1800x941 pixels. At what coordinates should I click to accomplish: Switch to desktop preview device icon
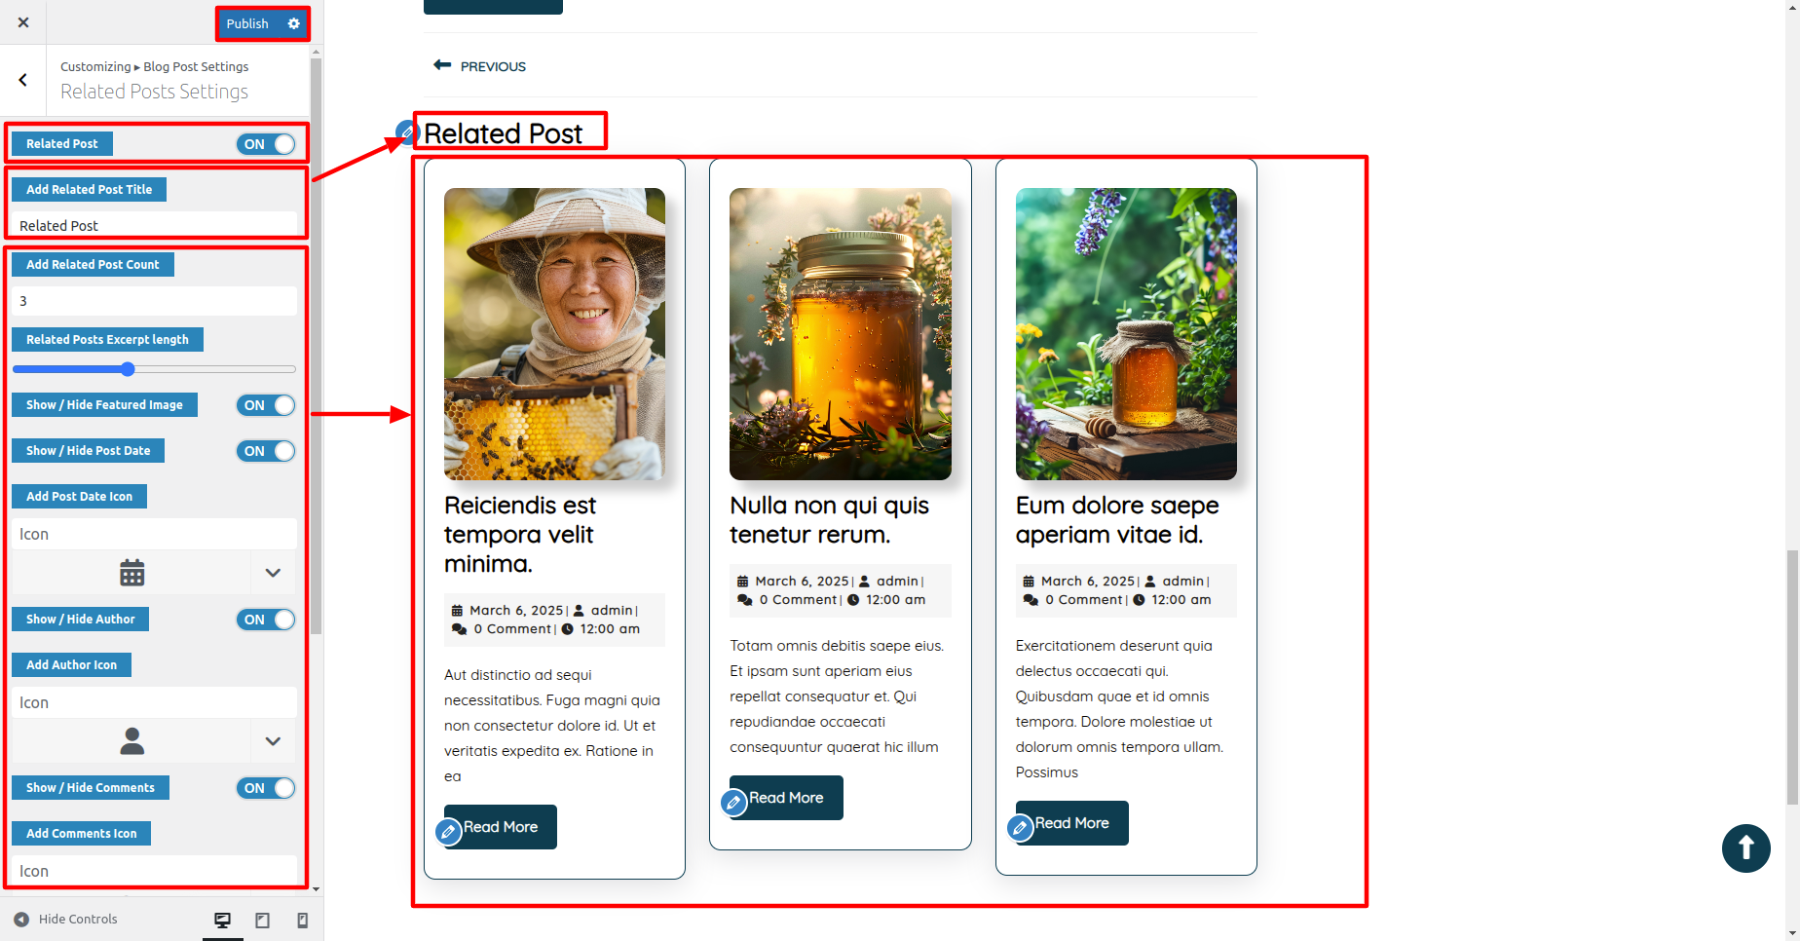(x=222, y=921)
